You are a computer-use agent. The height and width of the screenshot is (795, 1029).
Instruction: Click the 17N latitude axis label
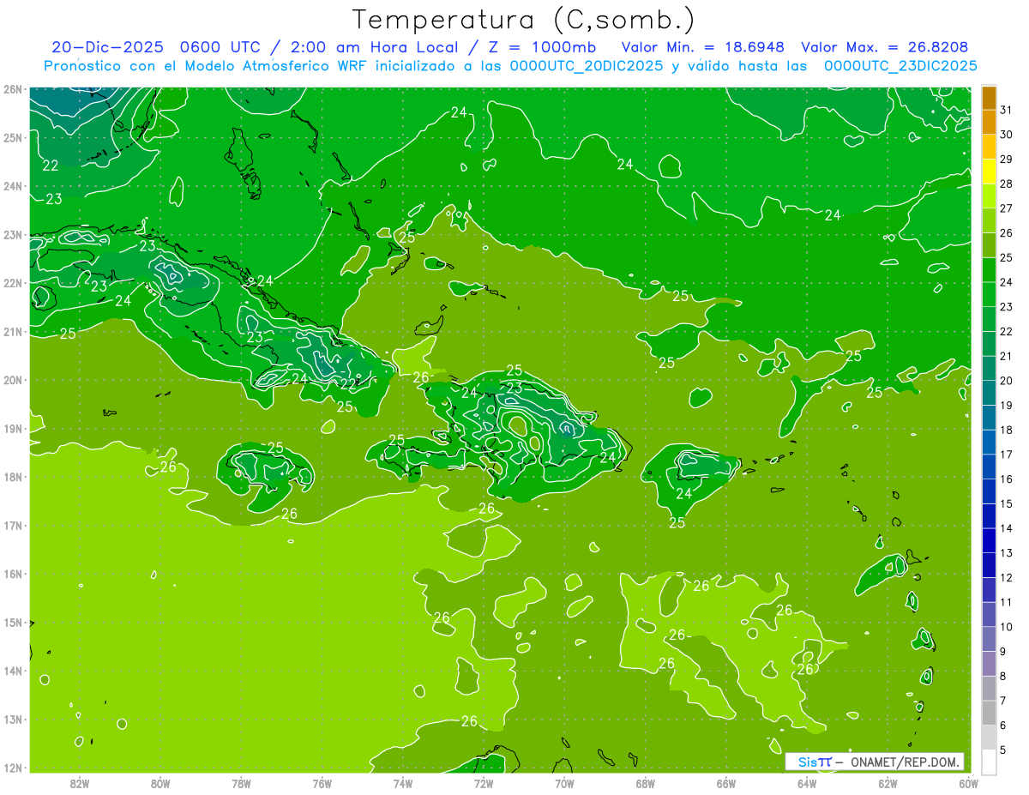click(x=13, y=525)
